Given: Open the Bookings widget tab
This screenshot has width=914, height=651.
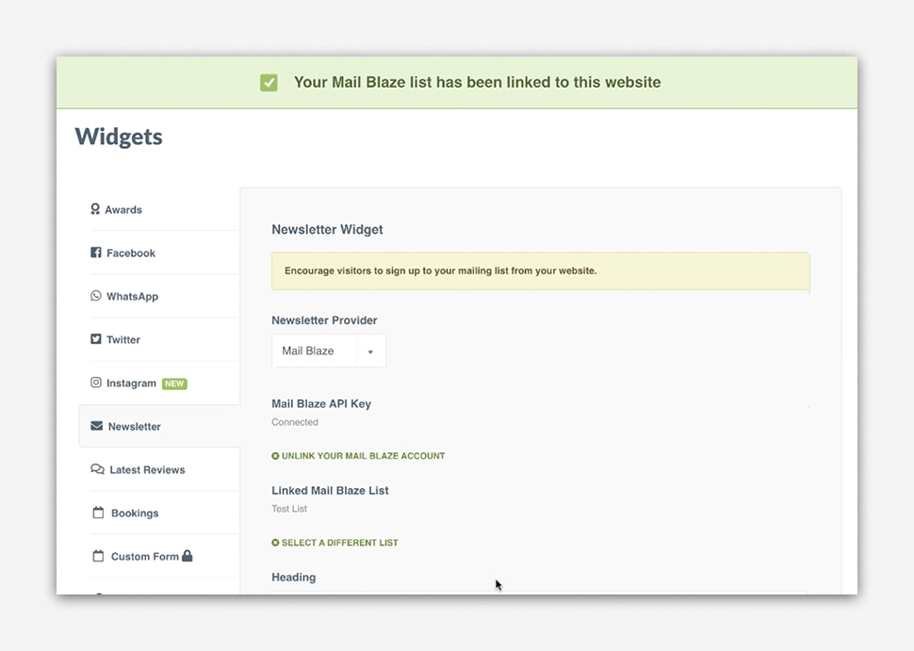Looking at the screenshot, I should point(135,513).
